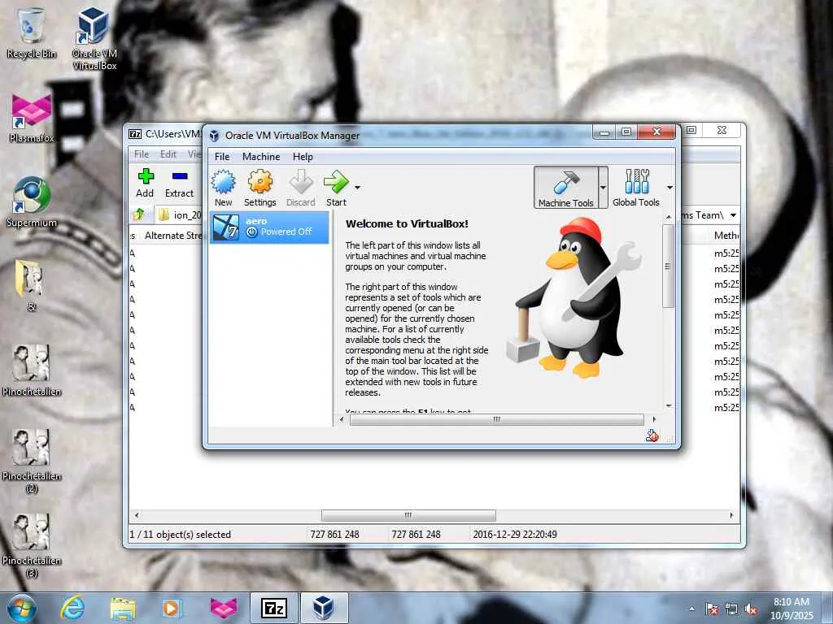Open the Windows Start menu orb
Screen dimensions: 833x624
pyautogui.click(x=22, y=608)
